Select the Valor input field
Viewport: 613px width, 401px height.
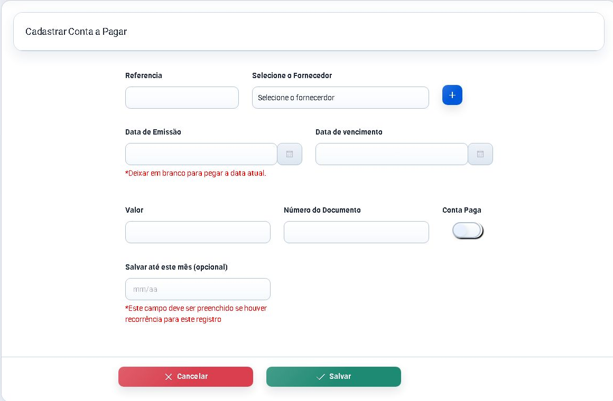tap(198, 232)
